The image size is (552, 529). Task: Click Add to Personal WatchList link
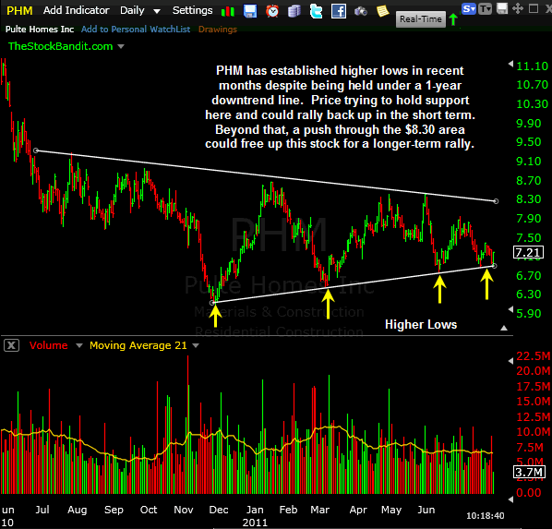click(x=136, y=30)
